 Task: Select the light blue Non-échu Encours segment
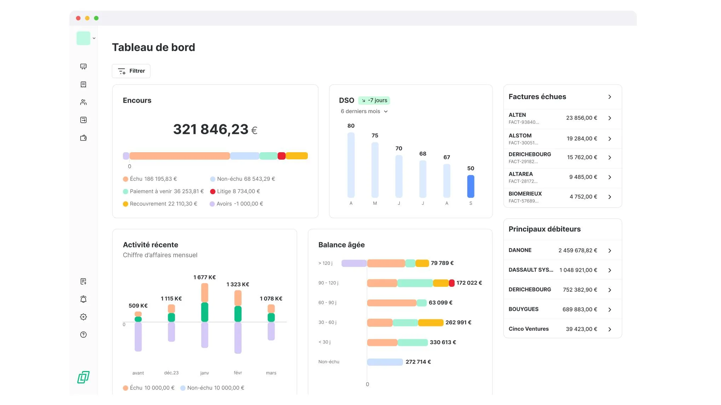pyautogui.click(x=245, y=156)
